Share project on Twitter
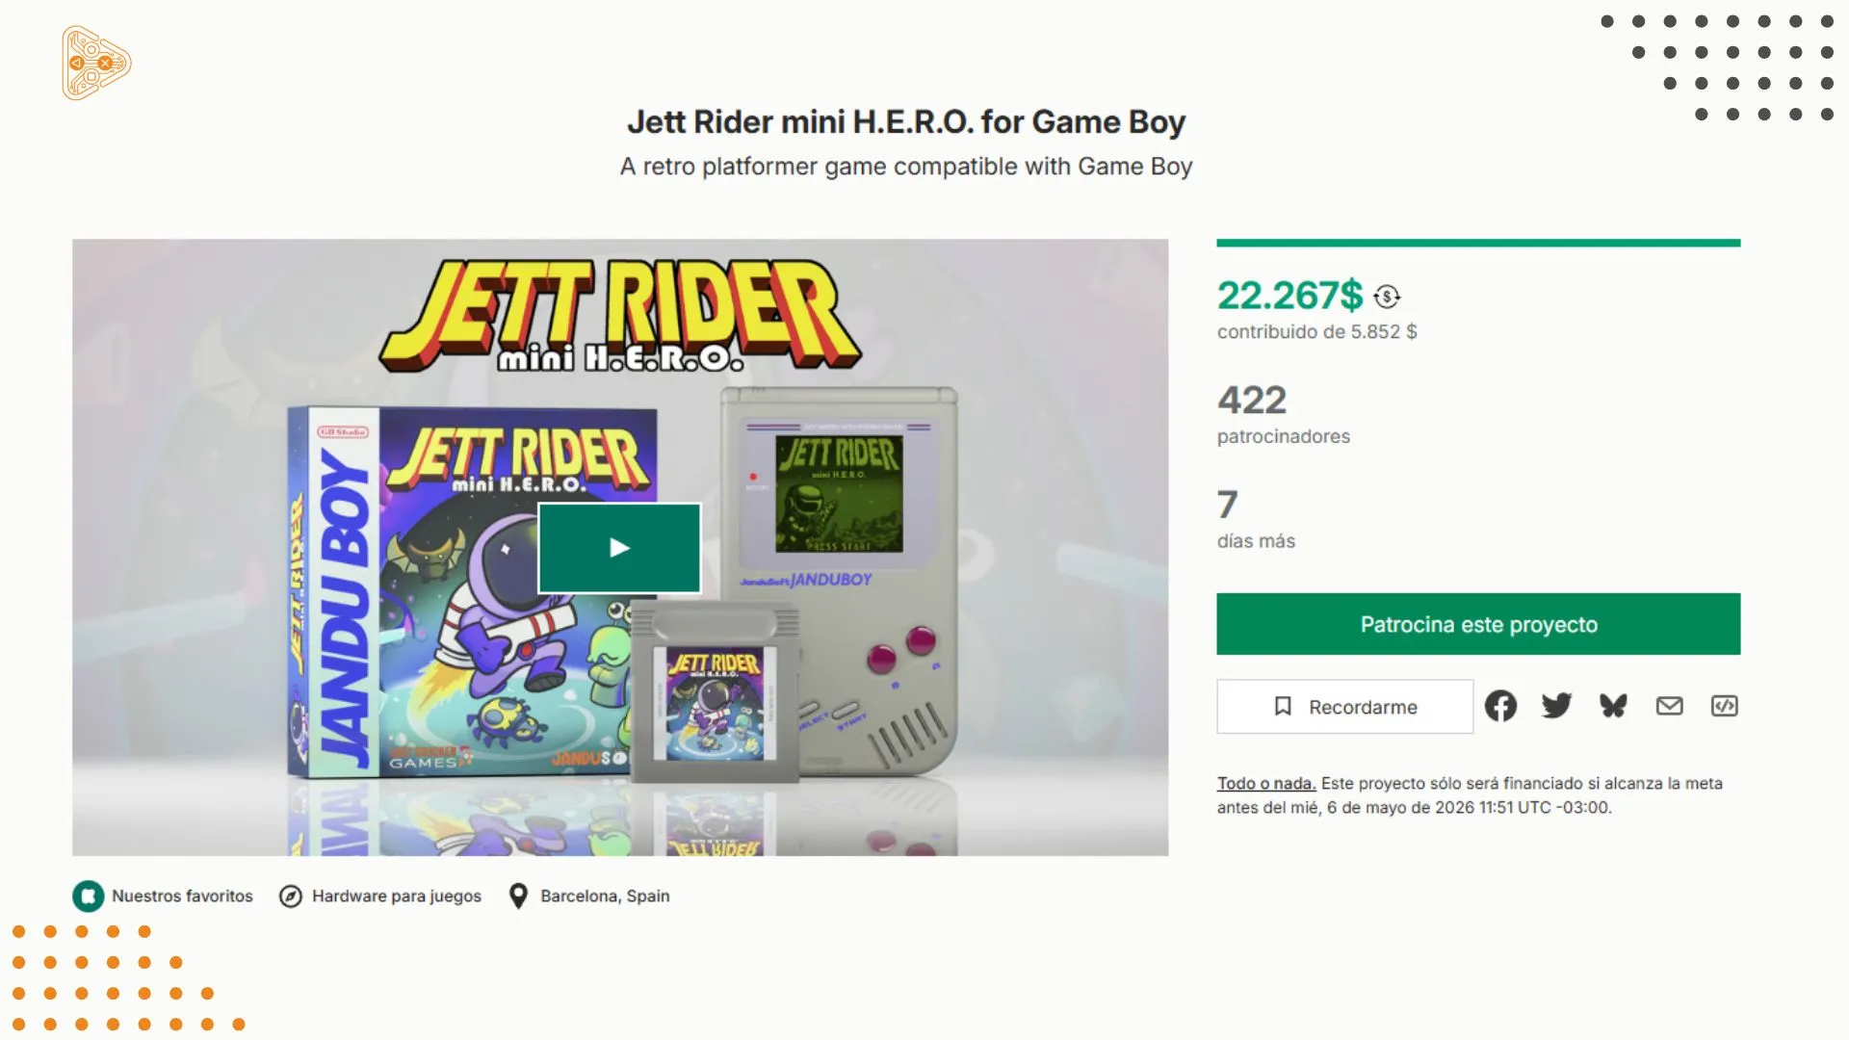The image size is (1849, 1040). [1556, 706]
